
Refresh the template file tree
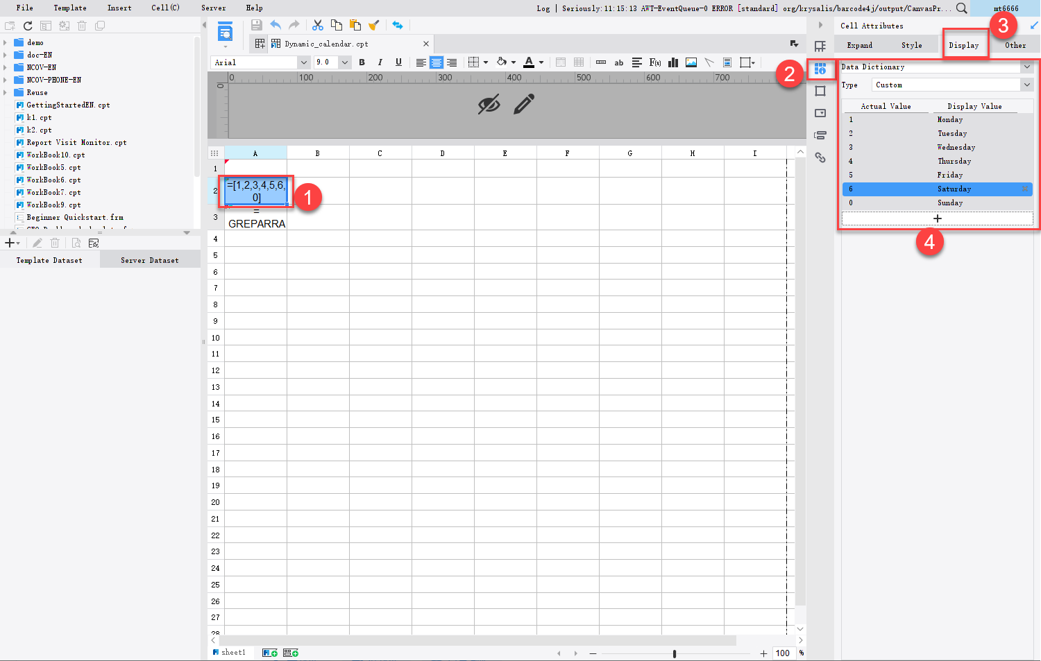click(x=28, y=26)
